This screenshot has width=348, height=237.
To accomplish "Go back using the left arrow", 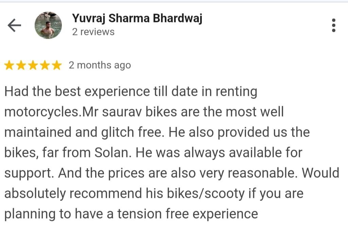I will coord(14,25).
